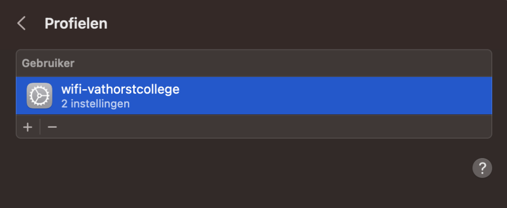Highlight the wifi-vathorstcollege row in Gebruiker list

click(248, 96)
